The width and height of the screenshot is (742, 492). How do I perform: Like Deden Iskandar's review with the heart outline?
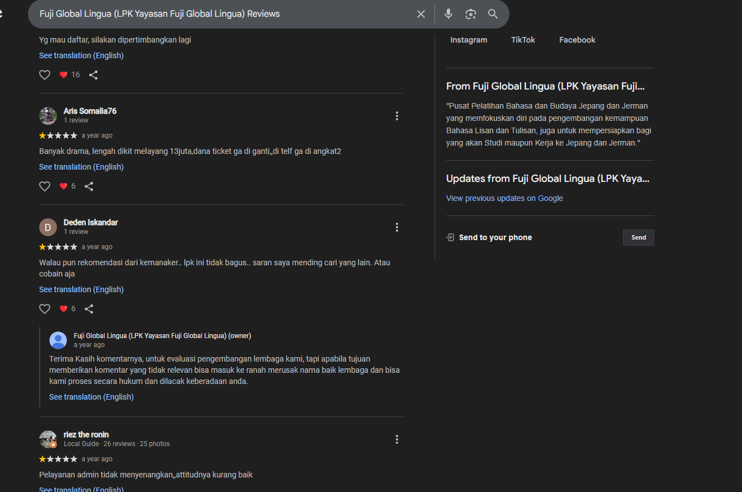(x=45, y=309)
